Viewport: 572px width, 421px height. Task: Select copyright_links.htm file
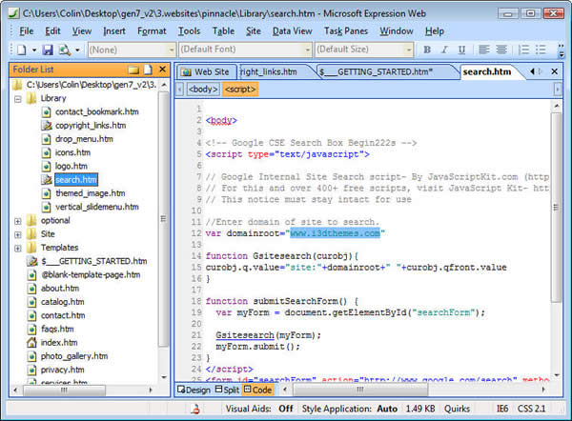(x=91, y=126)
